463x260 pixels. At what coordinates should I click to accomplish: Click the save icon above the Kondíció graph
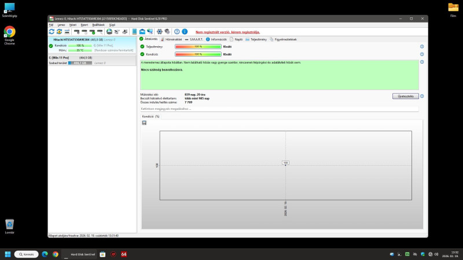coord(144,122)
